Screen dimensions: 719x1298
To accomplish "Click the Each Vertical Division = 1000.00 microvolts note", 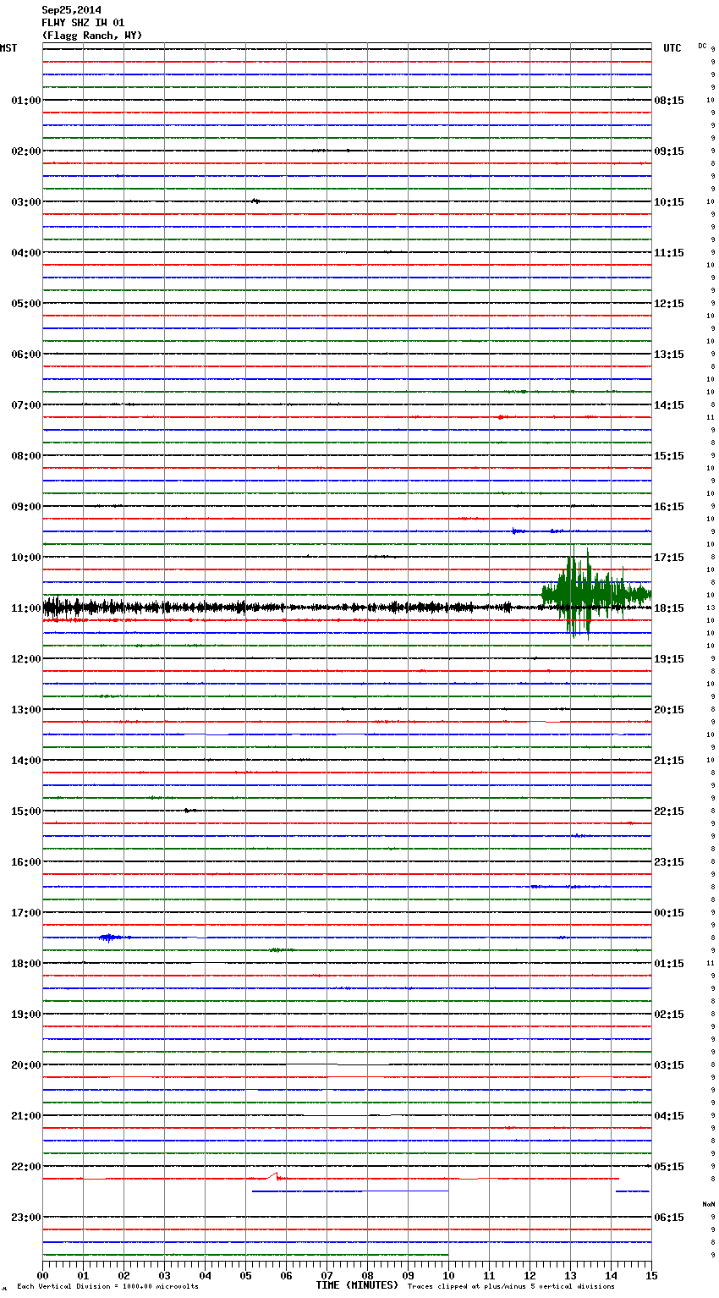I will tap(108, 1287).
